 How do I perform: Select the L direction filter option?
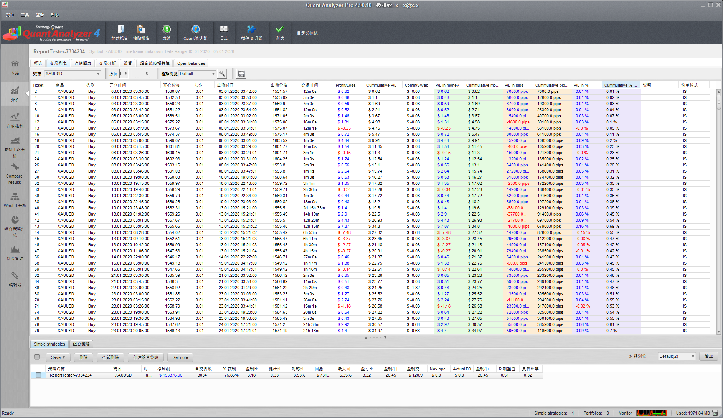[x=135, y=74]
